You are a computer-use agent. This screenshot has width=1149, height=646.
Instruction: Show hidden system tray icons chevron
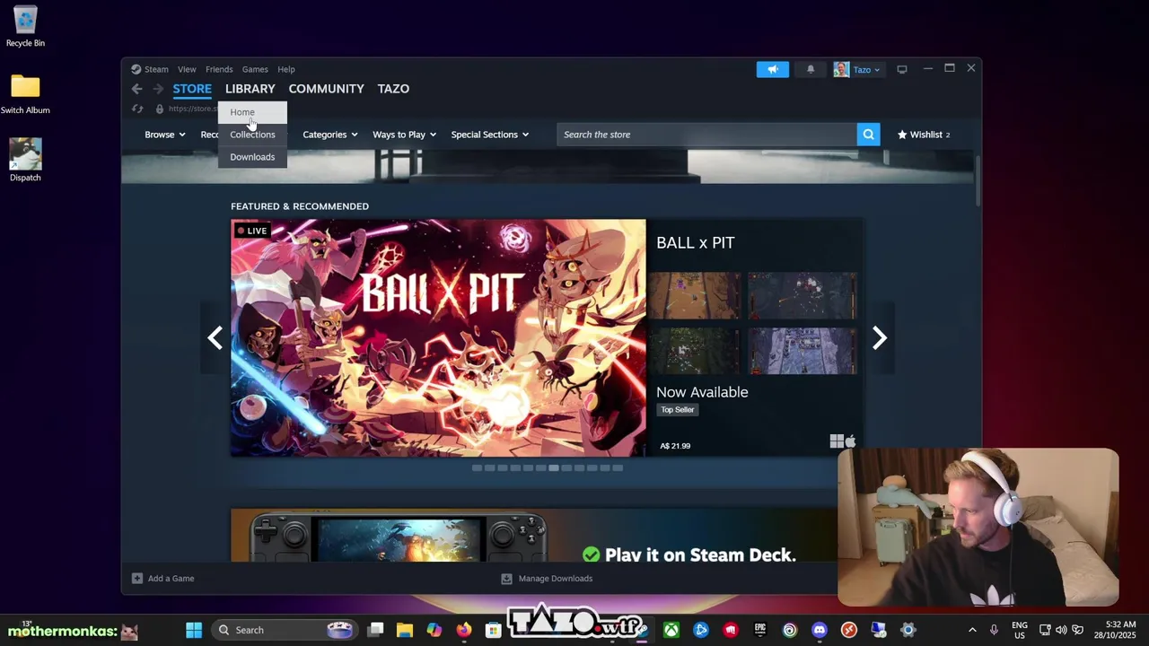[x=972, y=630]
